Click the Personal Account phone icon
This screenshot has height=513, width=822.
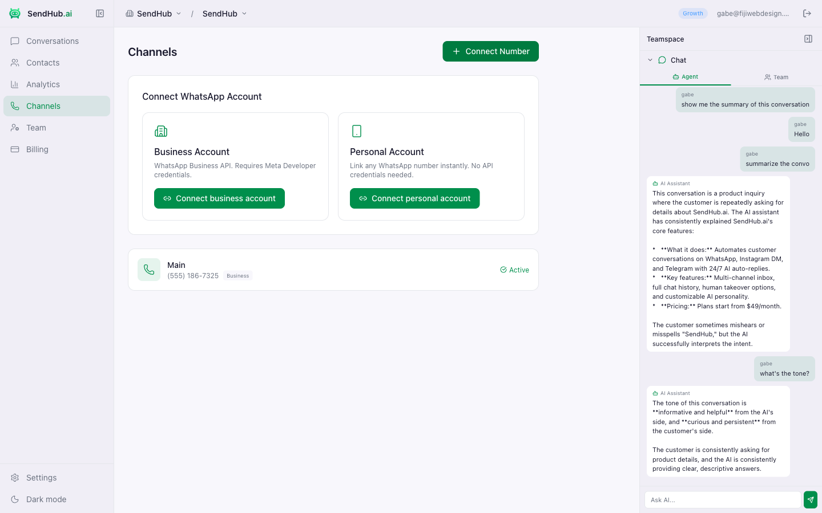(x=357, y=131)
